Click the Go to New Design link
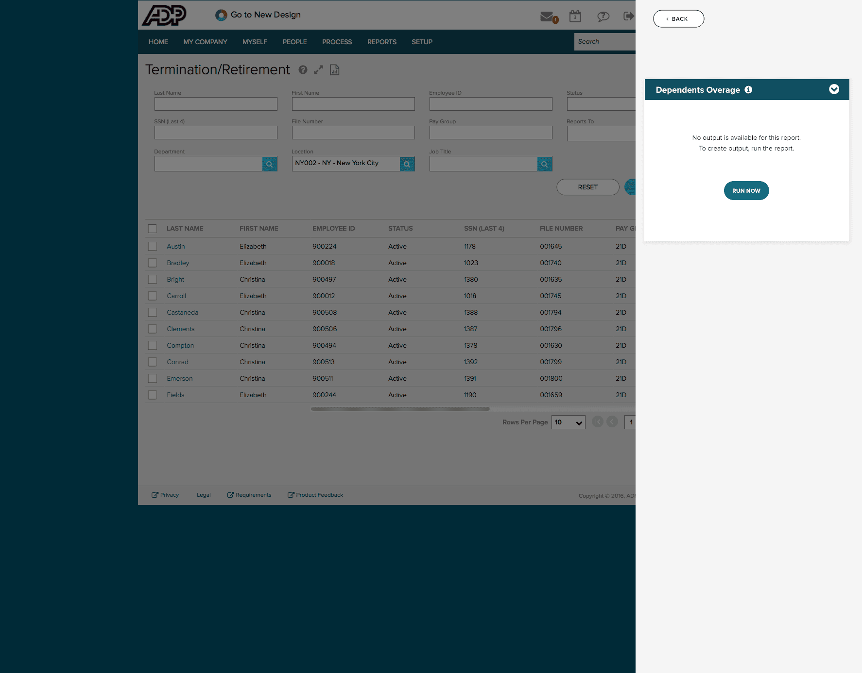This screenshot has width=862, height=673. 266,15
